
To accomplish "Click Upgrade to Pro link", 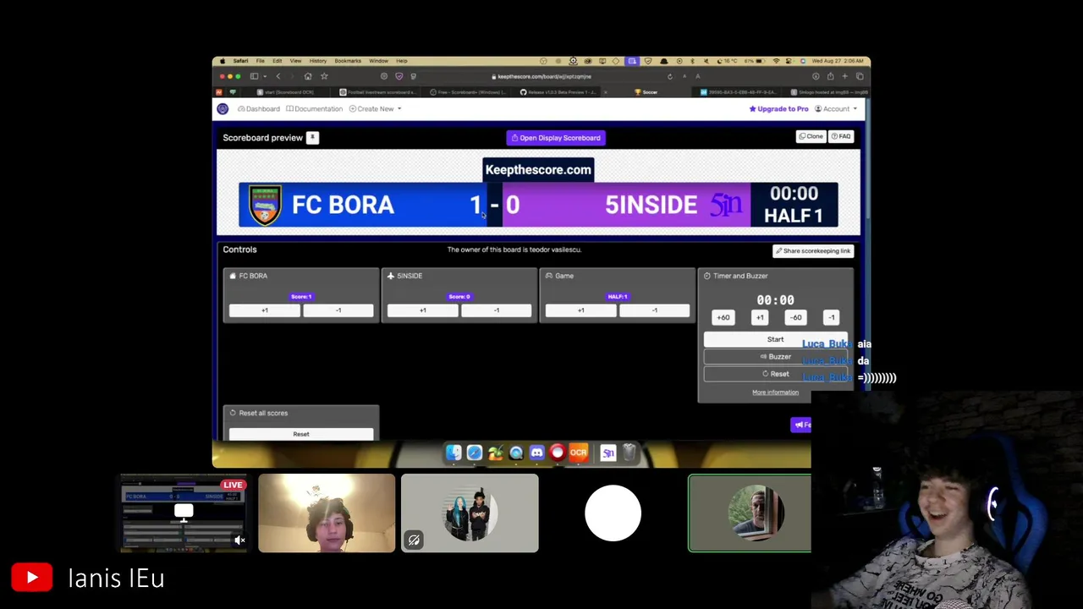I will [x=778, y=108].
